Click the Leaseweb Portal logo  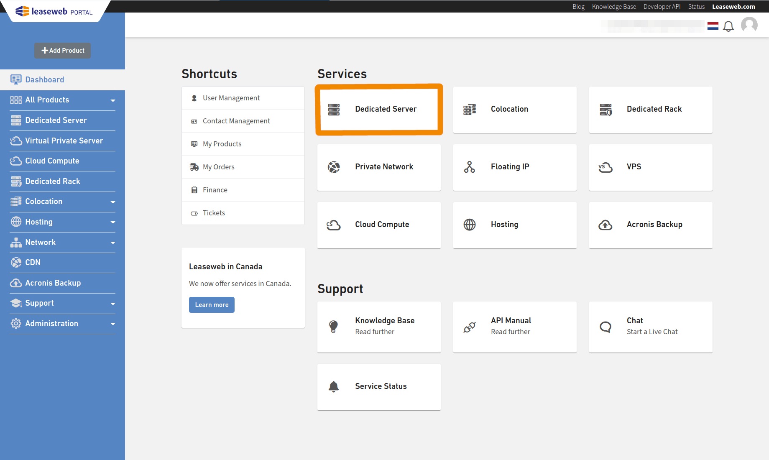[x=54, y=11]
